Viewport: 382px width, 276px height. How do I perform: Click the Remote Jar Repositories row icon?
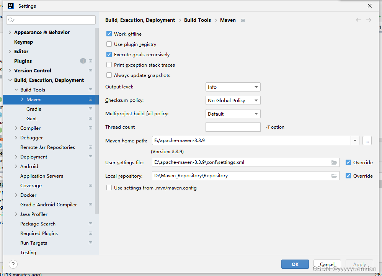pyautogui.click(x=90, y=147)
